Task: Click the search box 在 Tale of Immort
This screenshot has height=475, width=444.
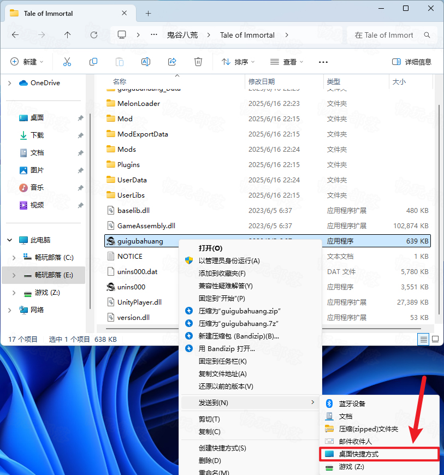Action: [392, 35]
